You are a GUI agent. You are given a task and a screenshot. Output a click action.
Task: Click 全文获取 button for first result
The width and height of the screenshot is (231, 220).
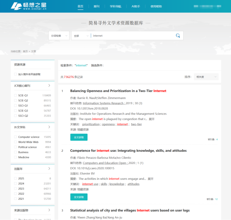click(79, 137)
